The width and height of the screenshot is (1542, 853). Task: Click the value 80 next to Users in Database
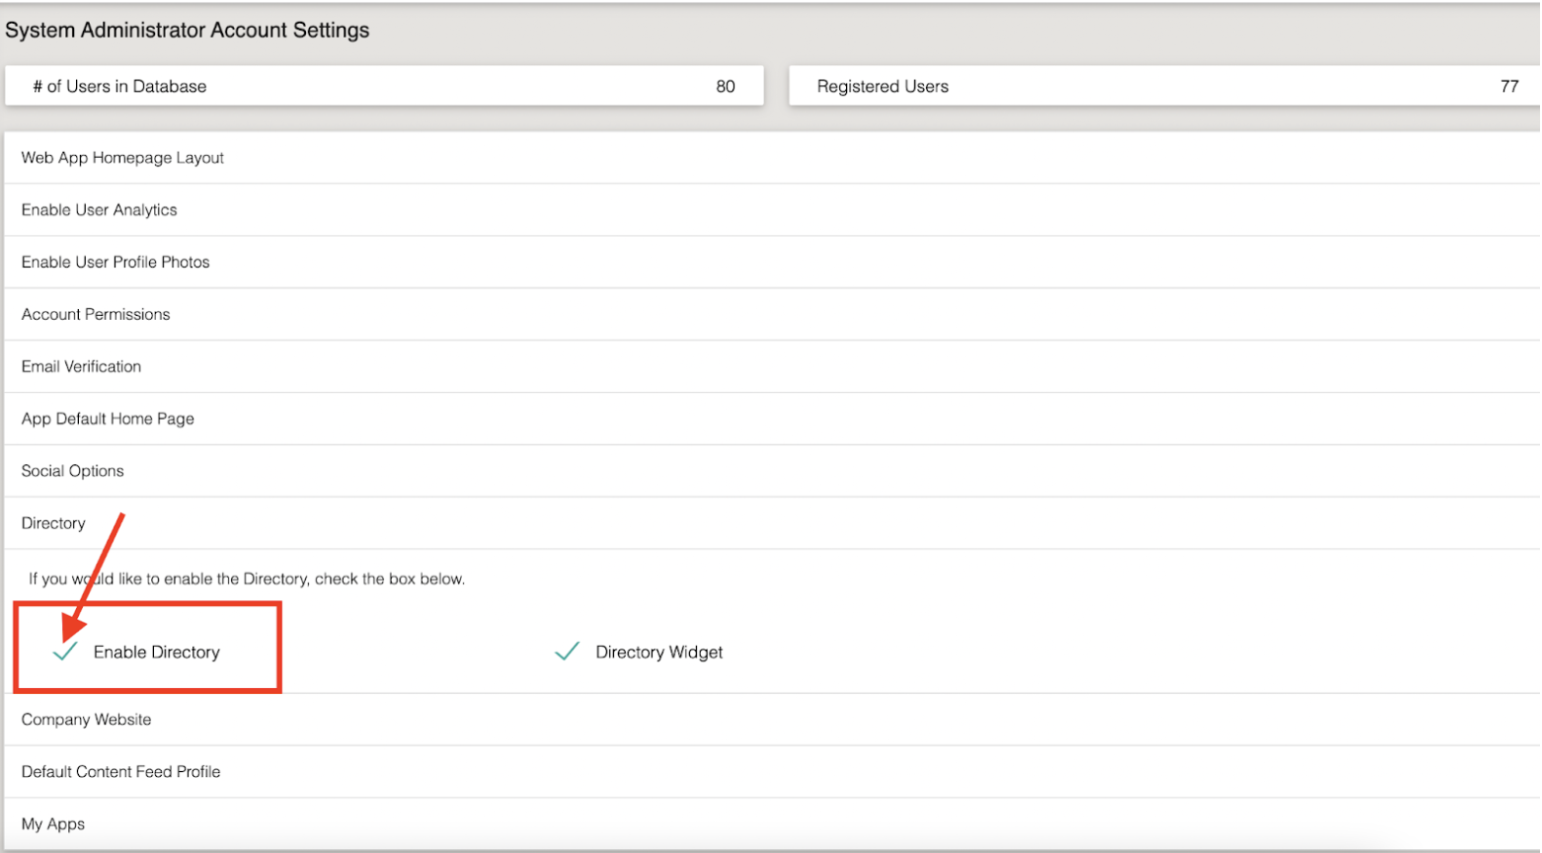726,86
